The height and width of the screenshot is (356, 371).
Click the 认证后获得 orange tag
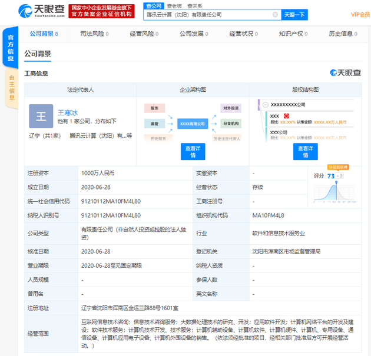click(x=338, y=167)
